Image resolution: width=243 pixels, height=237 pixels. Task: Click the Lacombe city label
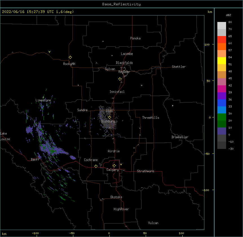pyautogui.click(x=127, y=54)
